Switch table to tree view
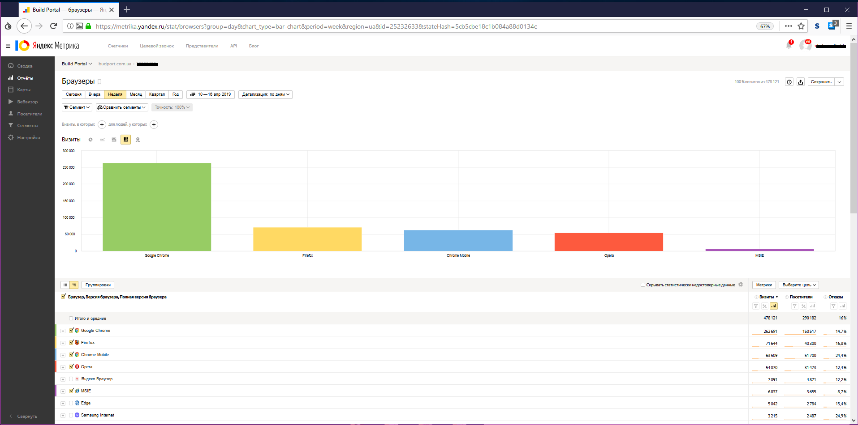The height and width of the screenshot is (425, 858). tap(74, 285)
